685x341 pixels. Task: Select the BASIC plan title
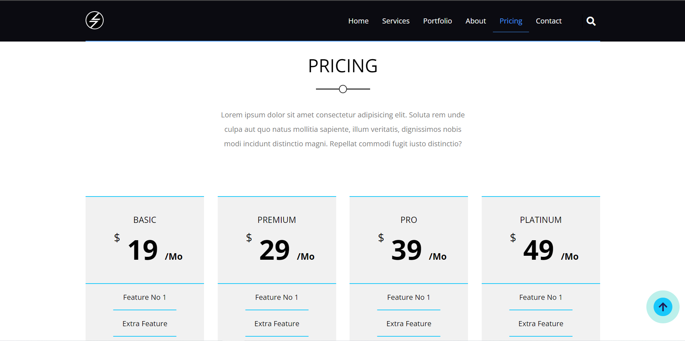[x=145, y=220]
